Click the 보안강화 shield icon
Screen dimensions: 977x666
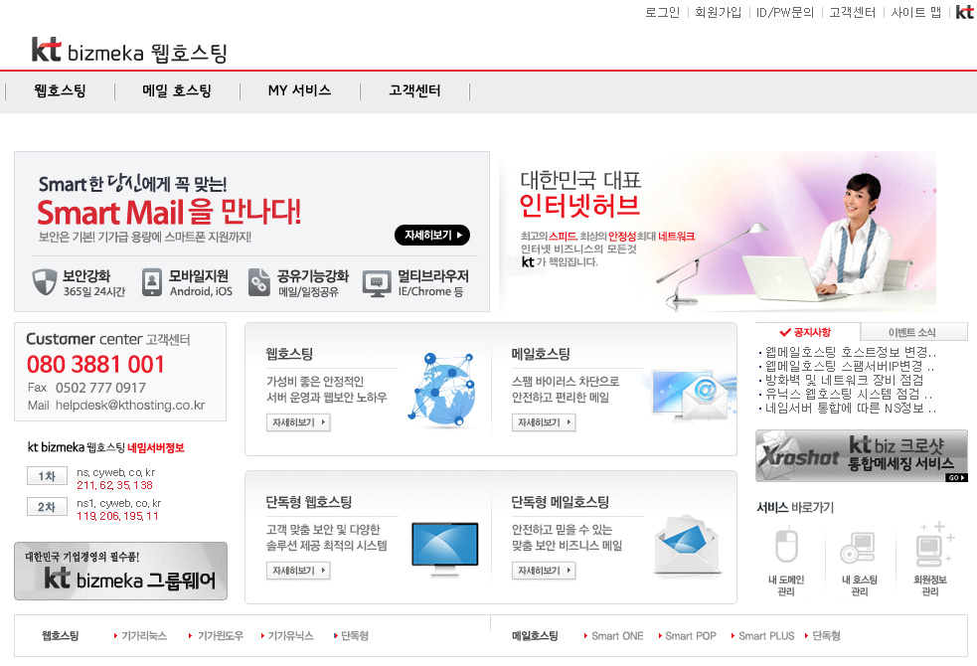tap(45, 282)
